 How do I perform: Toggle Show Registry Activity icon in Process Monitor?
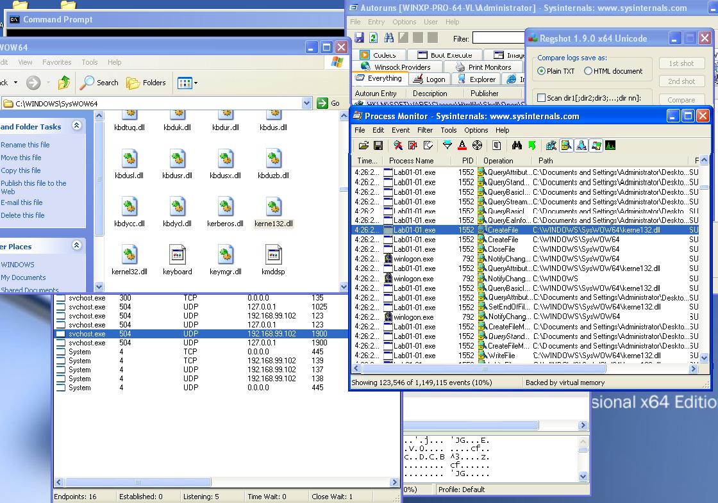click(x=551, y=146)
